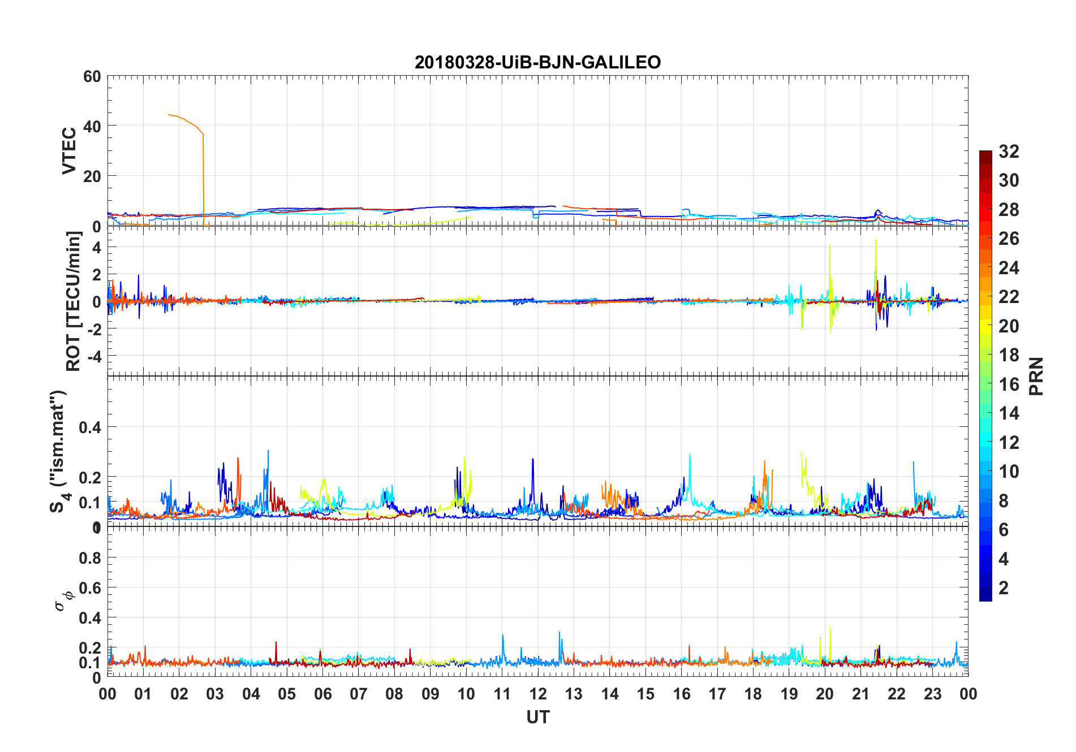Image resolution: width=1076 pixels, height=752 pixels.
Task: Click the PRN colorbar tick label 26
Action: point(1009,239)
